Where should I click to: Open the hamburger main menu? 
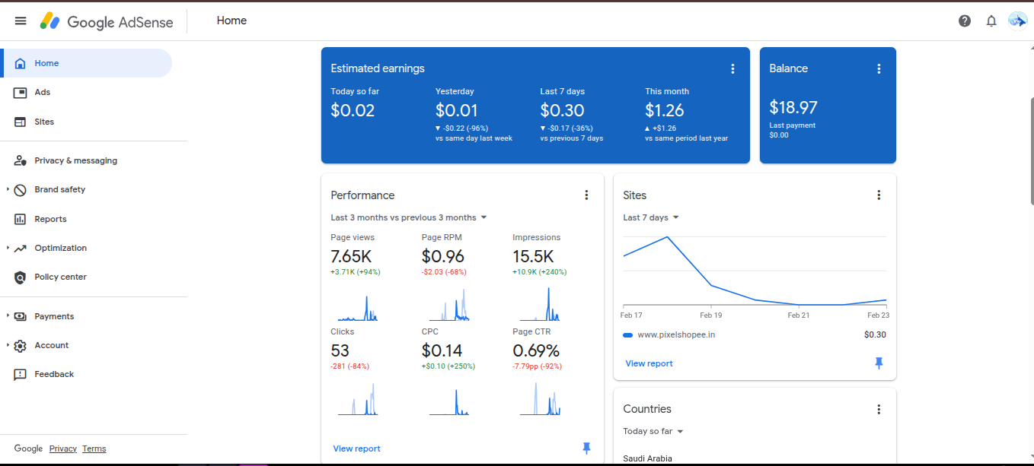coord(21,21)
